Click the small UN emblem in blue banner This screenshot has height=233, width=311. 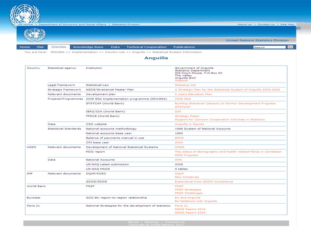click(35, 35)
